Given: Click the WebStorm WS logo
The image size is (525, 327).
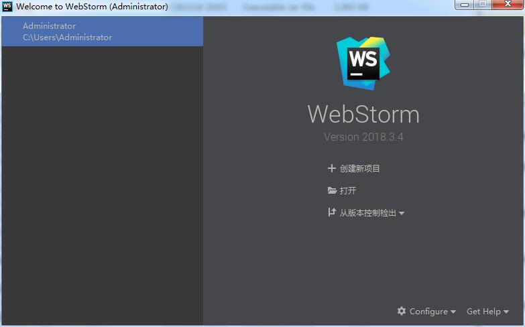Looking at the screenshot, I should point(363,63).
